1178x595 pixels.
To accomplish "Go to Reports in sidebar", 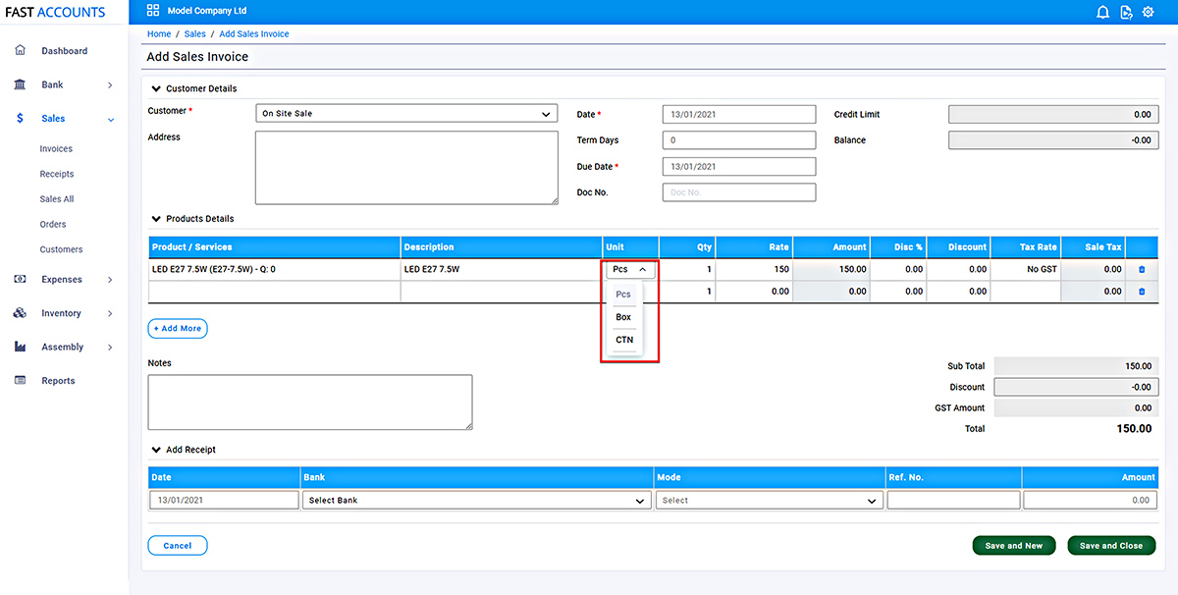I will coord(58,381).
